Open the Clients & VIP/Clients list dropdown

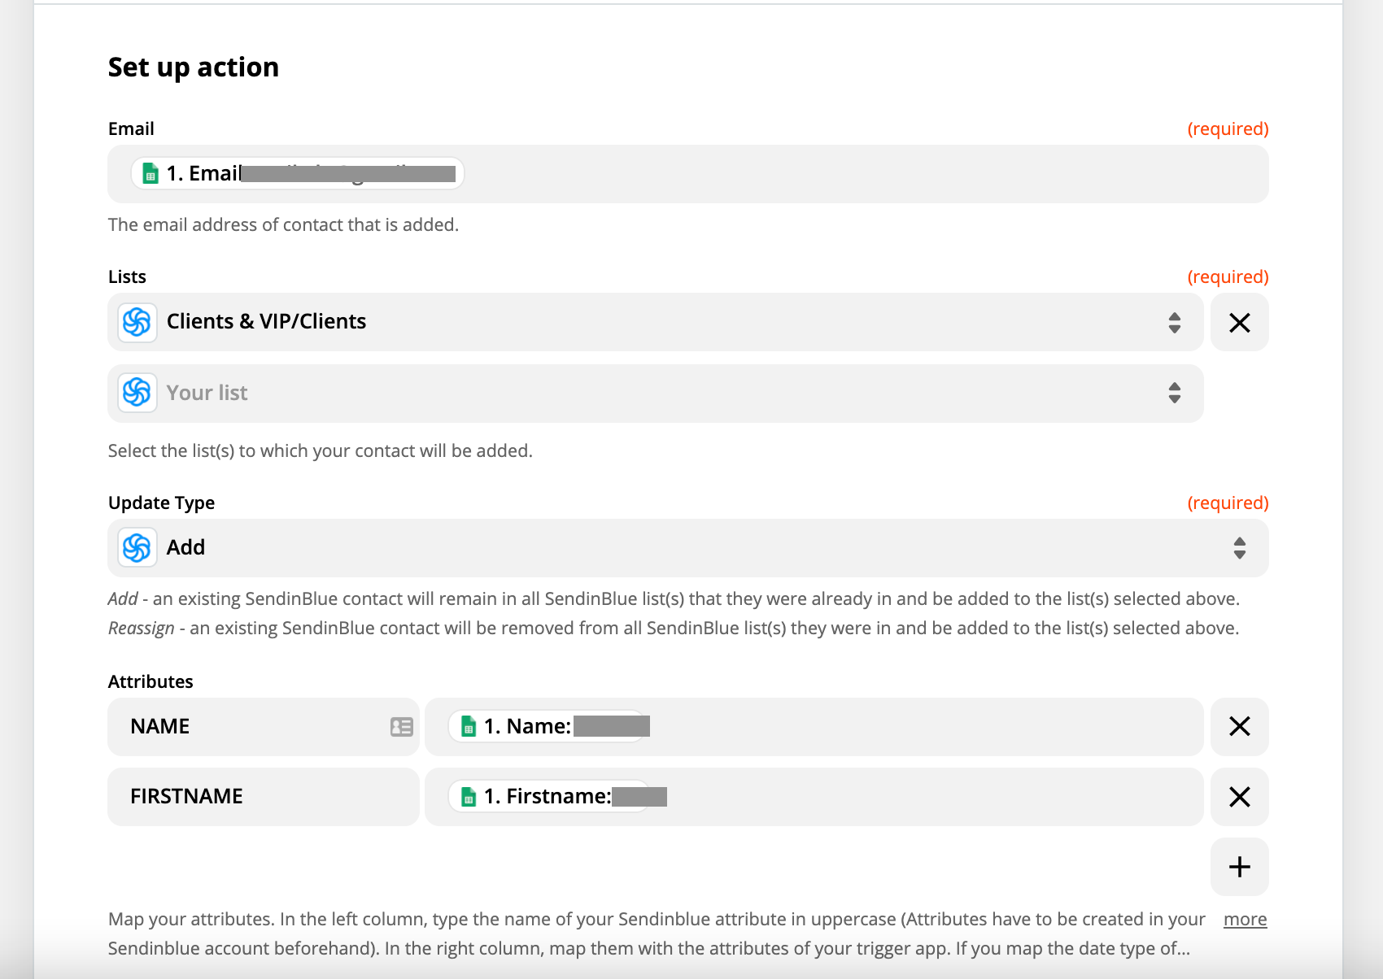[656, 322]
